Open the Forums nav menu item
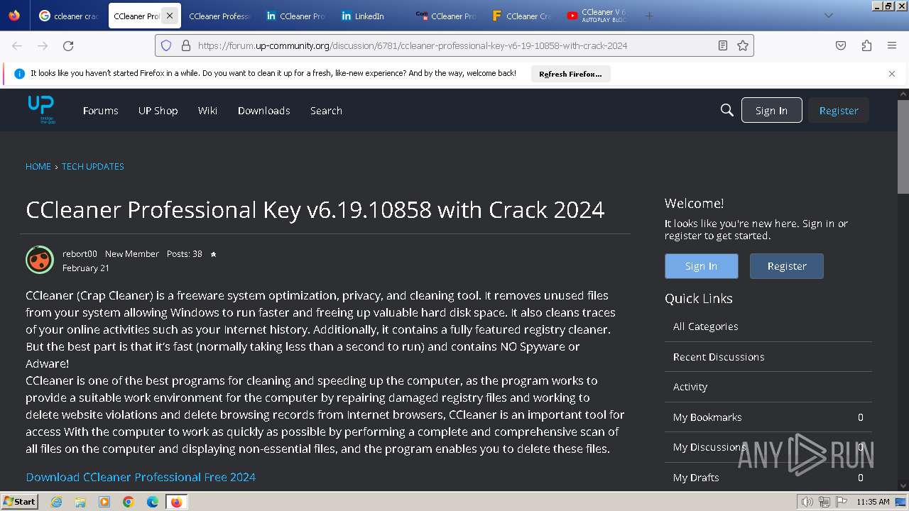The width and height of the screenshot is (909, 511). click(x=101, y=110)
